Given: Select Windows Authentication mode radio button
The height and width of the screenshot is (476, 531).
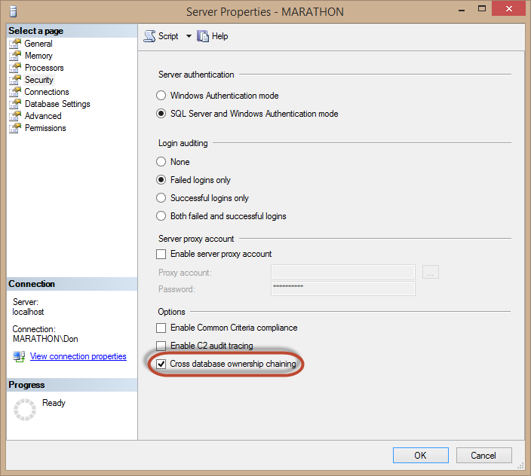Looking at the screenshot, I should [x=161, y=96].
